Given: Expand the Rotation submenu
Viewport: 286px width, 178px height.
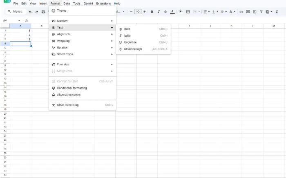Looking at the screenshot, I should pos(83,47).
